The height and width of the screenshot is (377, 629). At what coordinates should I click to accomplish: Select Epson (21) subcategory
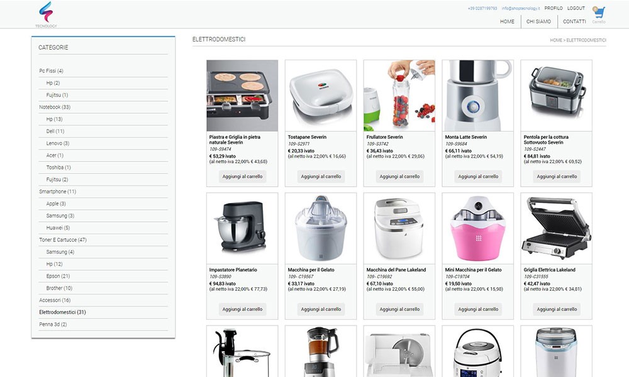(x=58, y=276)
